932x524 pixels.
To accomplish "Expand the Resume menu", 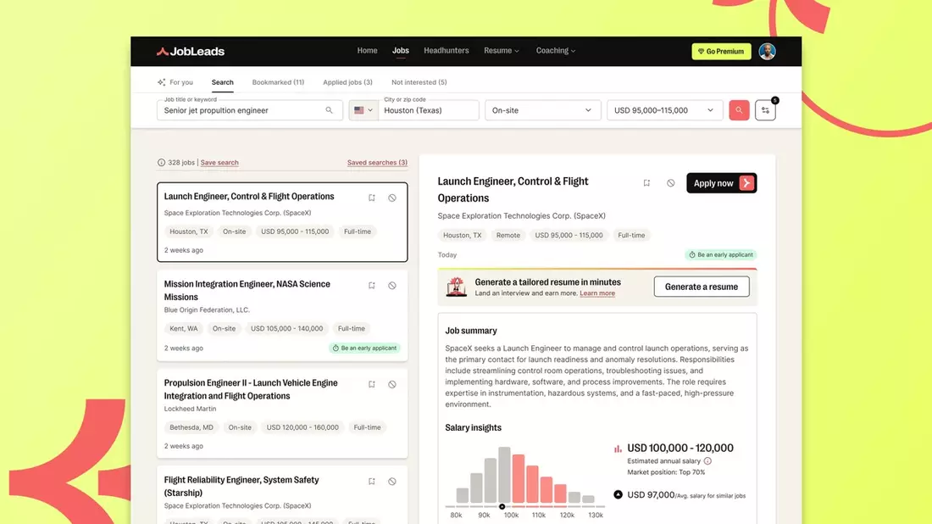I will point(501,51).
